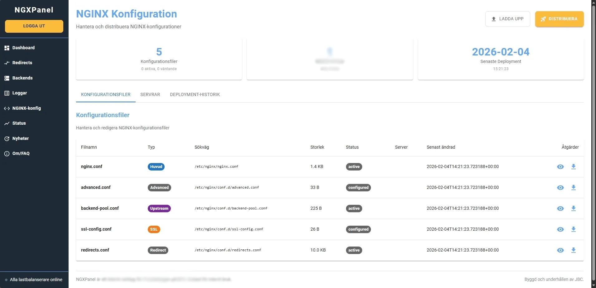View ssl-config.conf with its eye icon
596x288 pixels.
tap(560, 229)
